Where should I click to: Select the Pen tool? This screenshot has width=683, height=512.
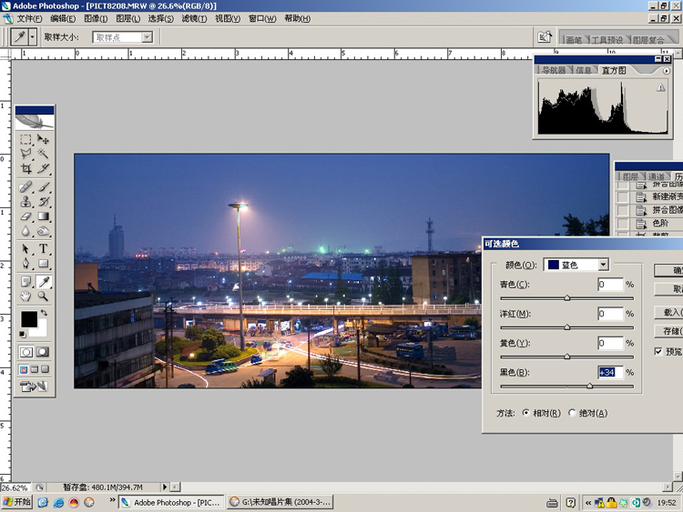pyautogui.click(x=25, y=264)
